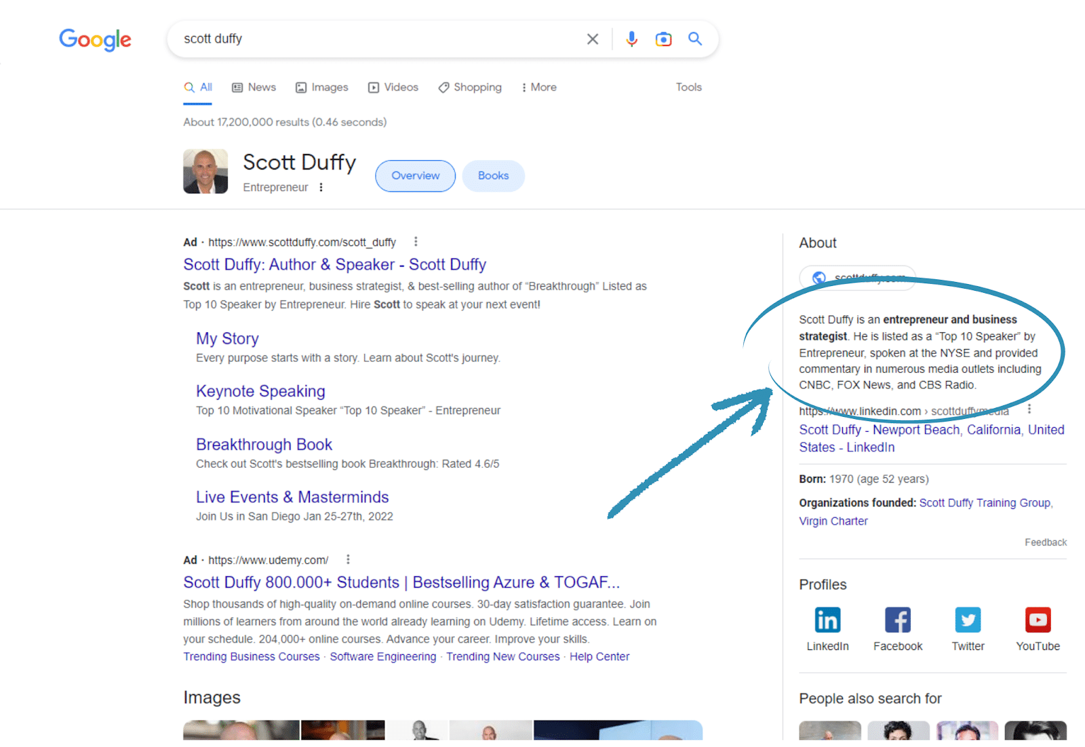Open Live Events & Masterminds sitelink
1085x747 pixels.
point(292,497)
